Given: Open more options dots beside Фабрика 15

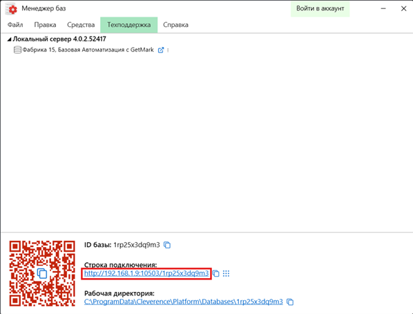Looking at the screenshot, I should coord(168,50).
